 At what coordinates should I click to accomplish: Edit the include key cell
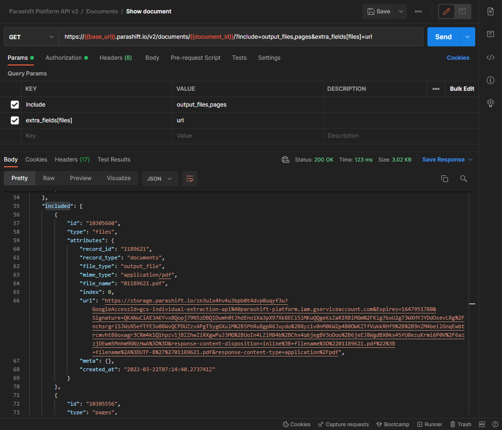[97, 105]
